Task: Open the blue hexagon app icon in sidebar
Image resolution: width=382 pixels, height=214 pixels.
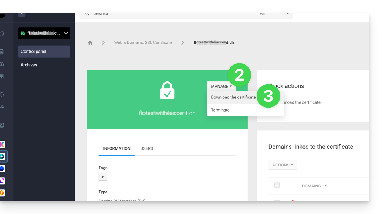Action: point(2,168)
